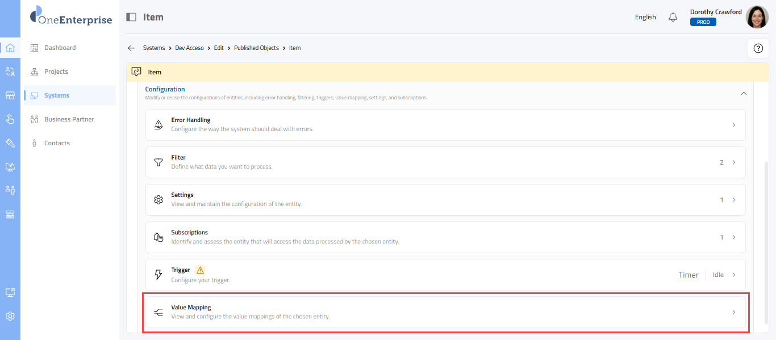Open settings gear in left rail
Image resolution: width=776 pixels, height=340 pixels.
point(10,316)
